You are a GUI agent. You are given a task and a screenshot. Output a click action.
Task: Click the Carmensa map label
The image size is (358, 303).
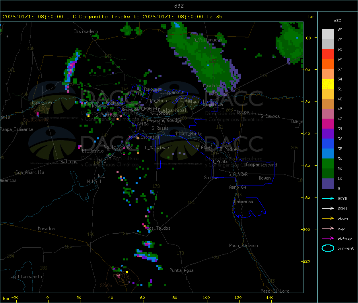tap(243, 201)
